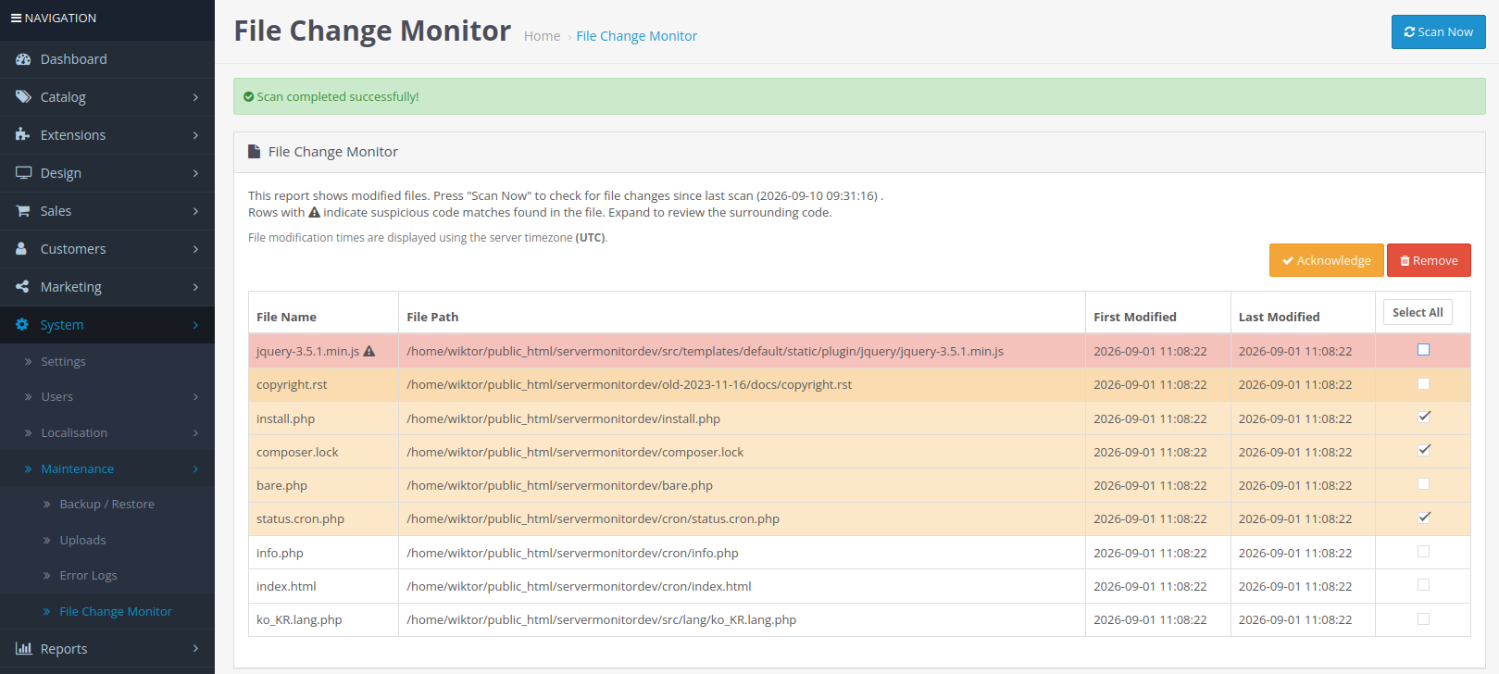Click the green success check icon in the alert

tap(248, 97)
